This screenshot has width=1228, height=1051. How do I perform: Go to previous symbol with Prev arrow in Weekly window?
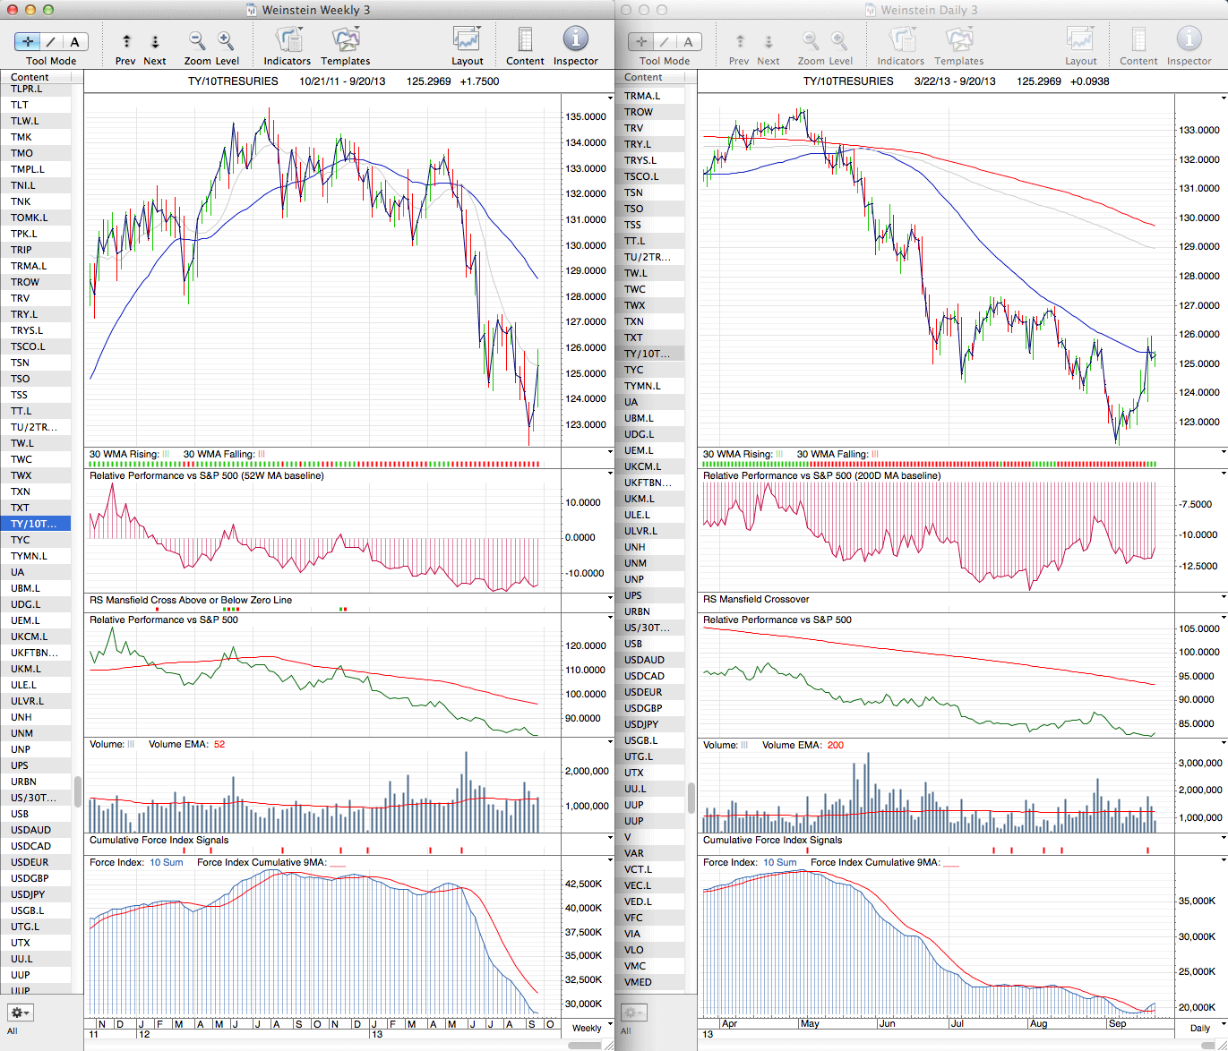pyautogui.click(x=126, y=41)
